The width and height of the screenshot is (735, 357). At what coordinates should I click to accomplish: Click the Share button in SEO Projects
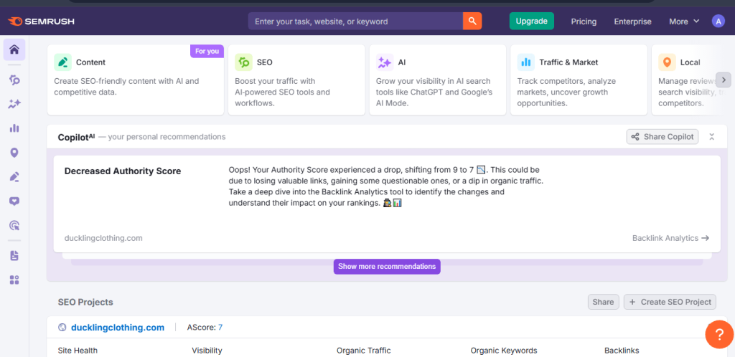[603, 302]
